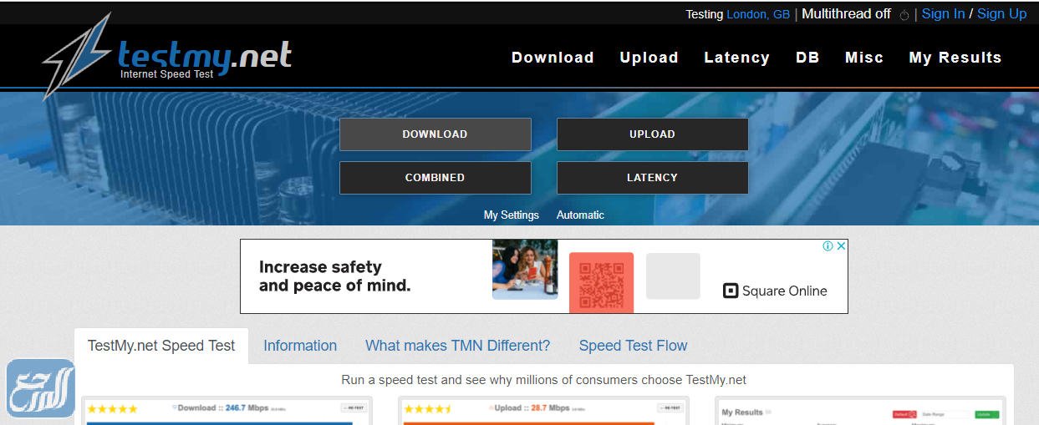This screenshot has width=1039, height=425.
Task: Click the Multithread off text
Action: click(846, 14)
